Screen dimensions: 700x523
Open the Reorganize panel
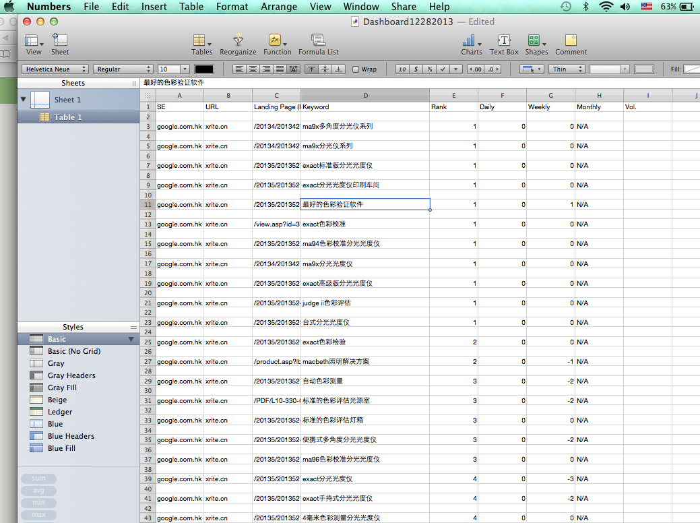click(x=238, y=43)
